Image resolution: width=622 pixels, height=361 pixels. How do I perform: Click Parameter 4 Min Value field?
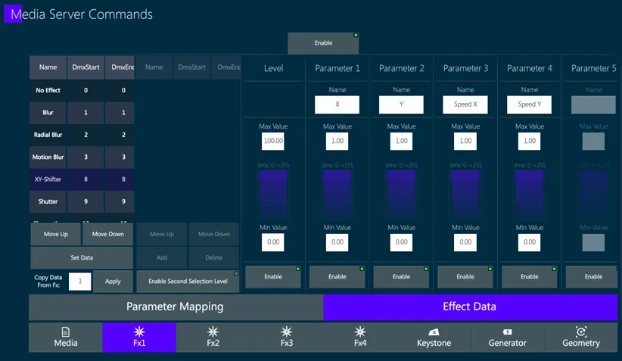530,242
